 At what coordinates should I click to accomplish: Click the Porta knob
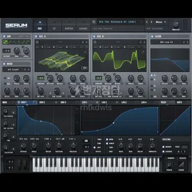(x=169, y=165)
